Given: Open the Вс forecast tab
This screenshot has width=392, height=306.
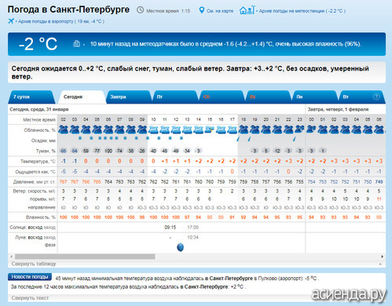Looking at the screenshot, I should pos(268,97).
